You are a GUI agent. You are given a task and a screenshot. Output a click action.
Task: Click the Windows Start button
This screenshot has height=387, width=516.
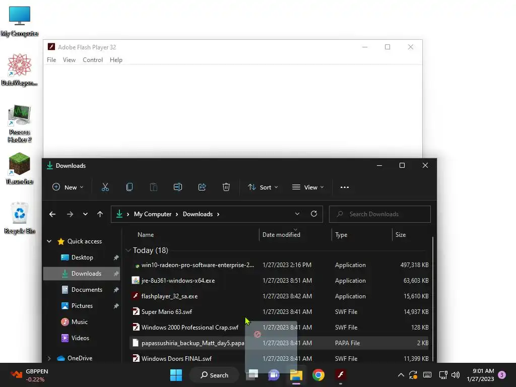coord(176,375)
